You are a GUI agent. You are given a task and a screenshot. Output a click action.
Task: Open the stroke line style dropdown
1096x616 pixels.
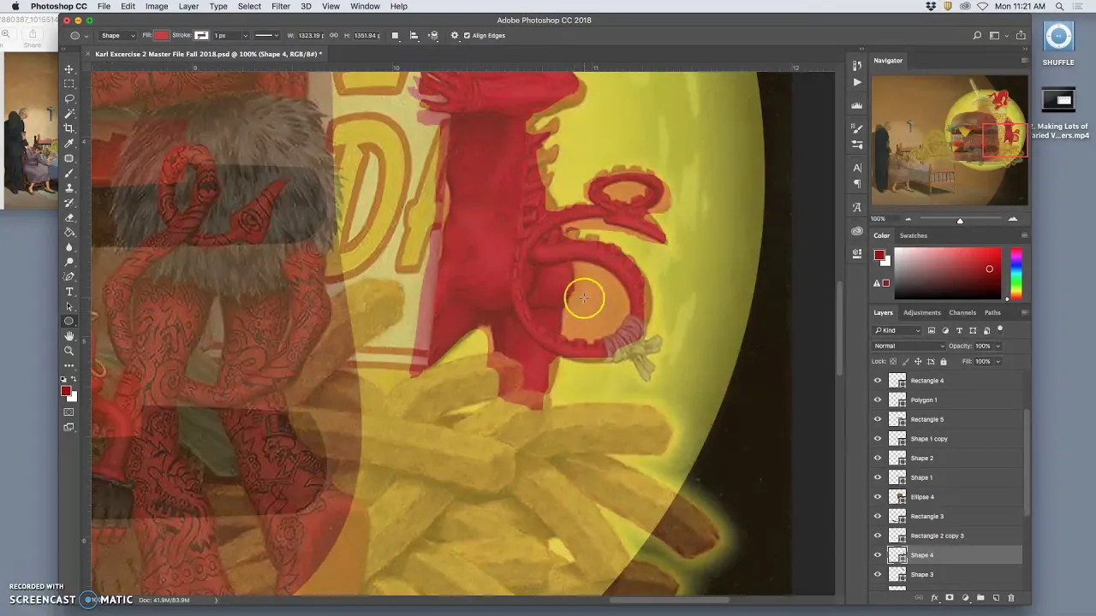[266, 36]
